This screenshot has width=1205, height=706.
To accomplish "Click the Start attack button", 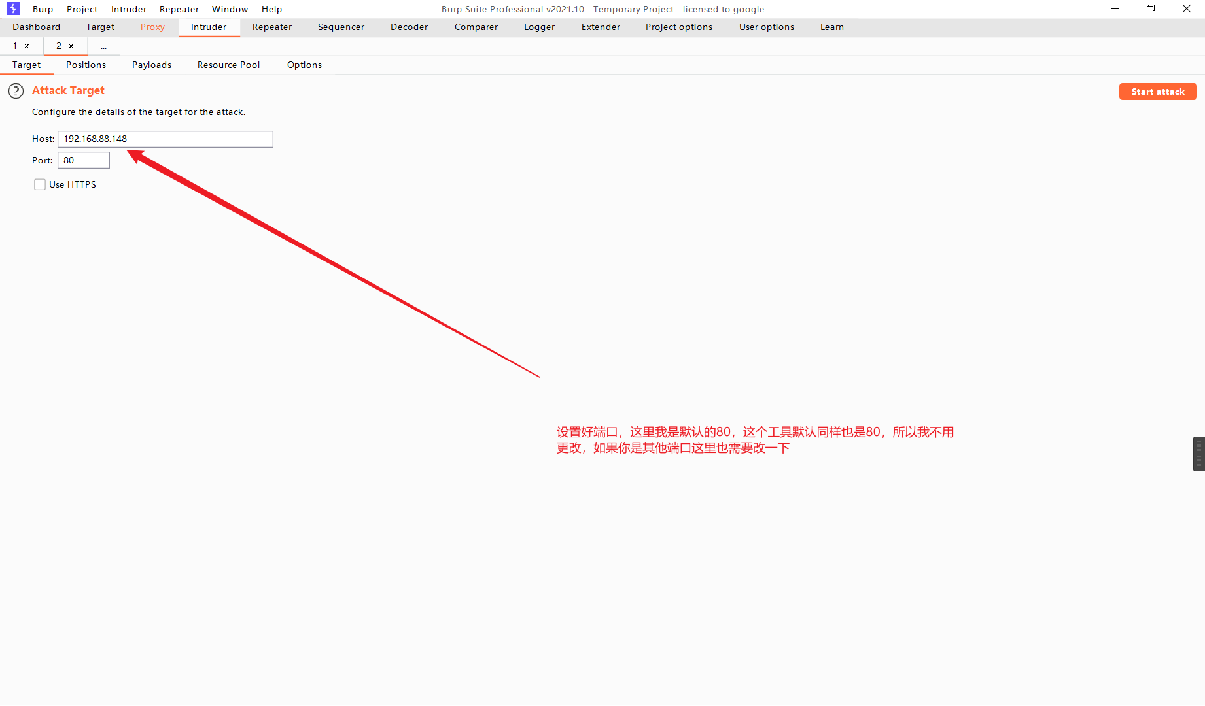I will [x=1158, y=92].
